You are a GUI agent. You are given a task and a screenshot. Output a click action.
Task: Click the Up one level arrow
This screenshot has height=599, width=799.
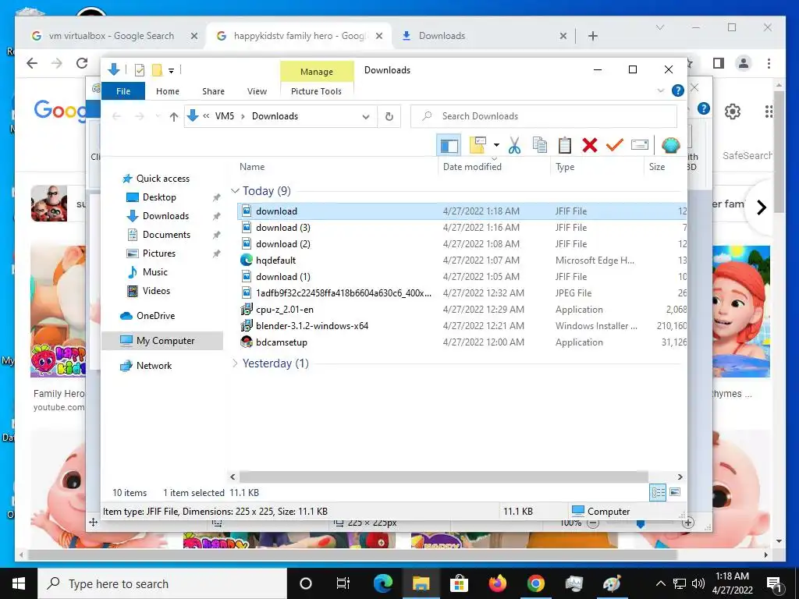(174, 117)
